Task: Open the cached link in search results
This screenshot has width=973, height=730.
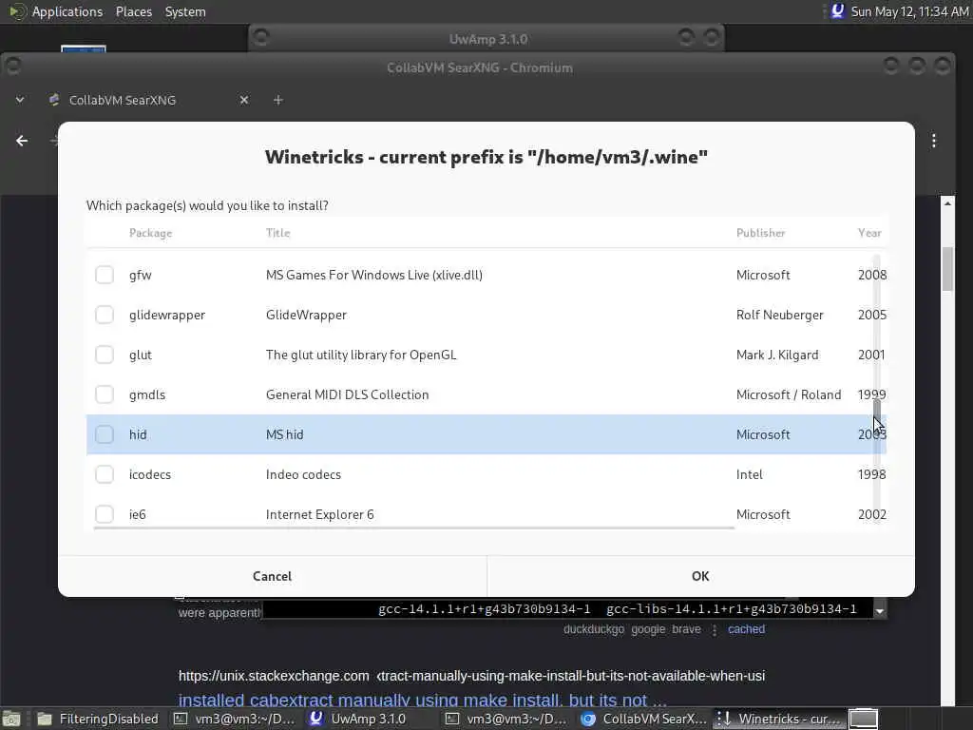Action: pos(746,629)
